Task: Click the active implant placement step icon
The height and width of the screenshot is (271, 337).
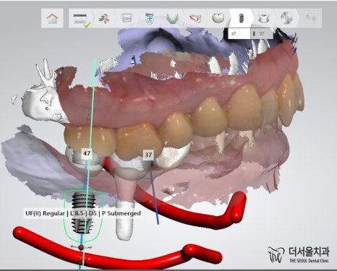Action: tap(241, 18)
